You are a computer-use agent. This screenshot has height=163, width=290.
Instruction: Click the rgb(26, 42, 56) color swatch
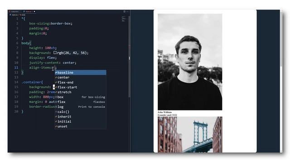(x=55, y=53)
